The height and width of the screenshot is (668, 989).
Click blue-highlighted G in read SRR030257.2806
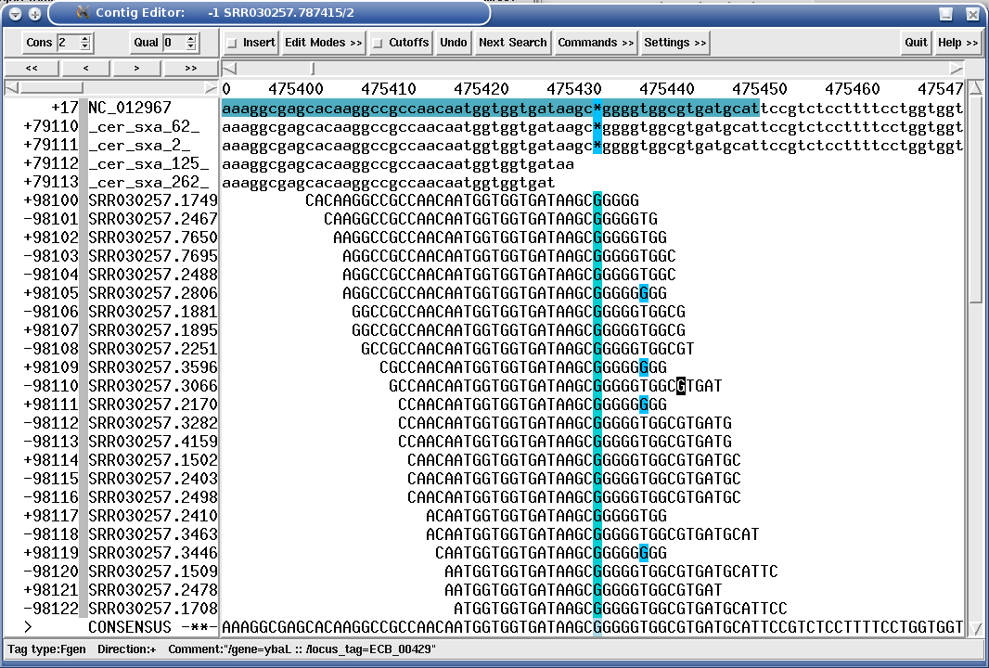tap(643, 293)
